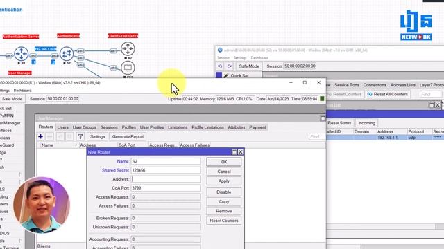Select the PC1 computer node in topology
The image size is (444, 249).
click(128, 68)
